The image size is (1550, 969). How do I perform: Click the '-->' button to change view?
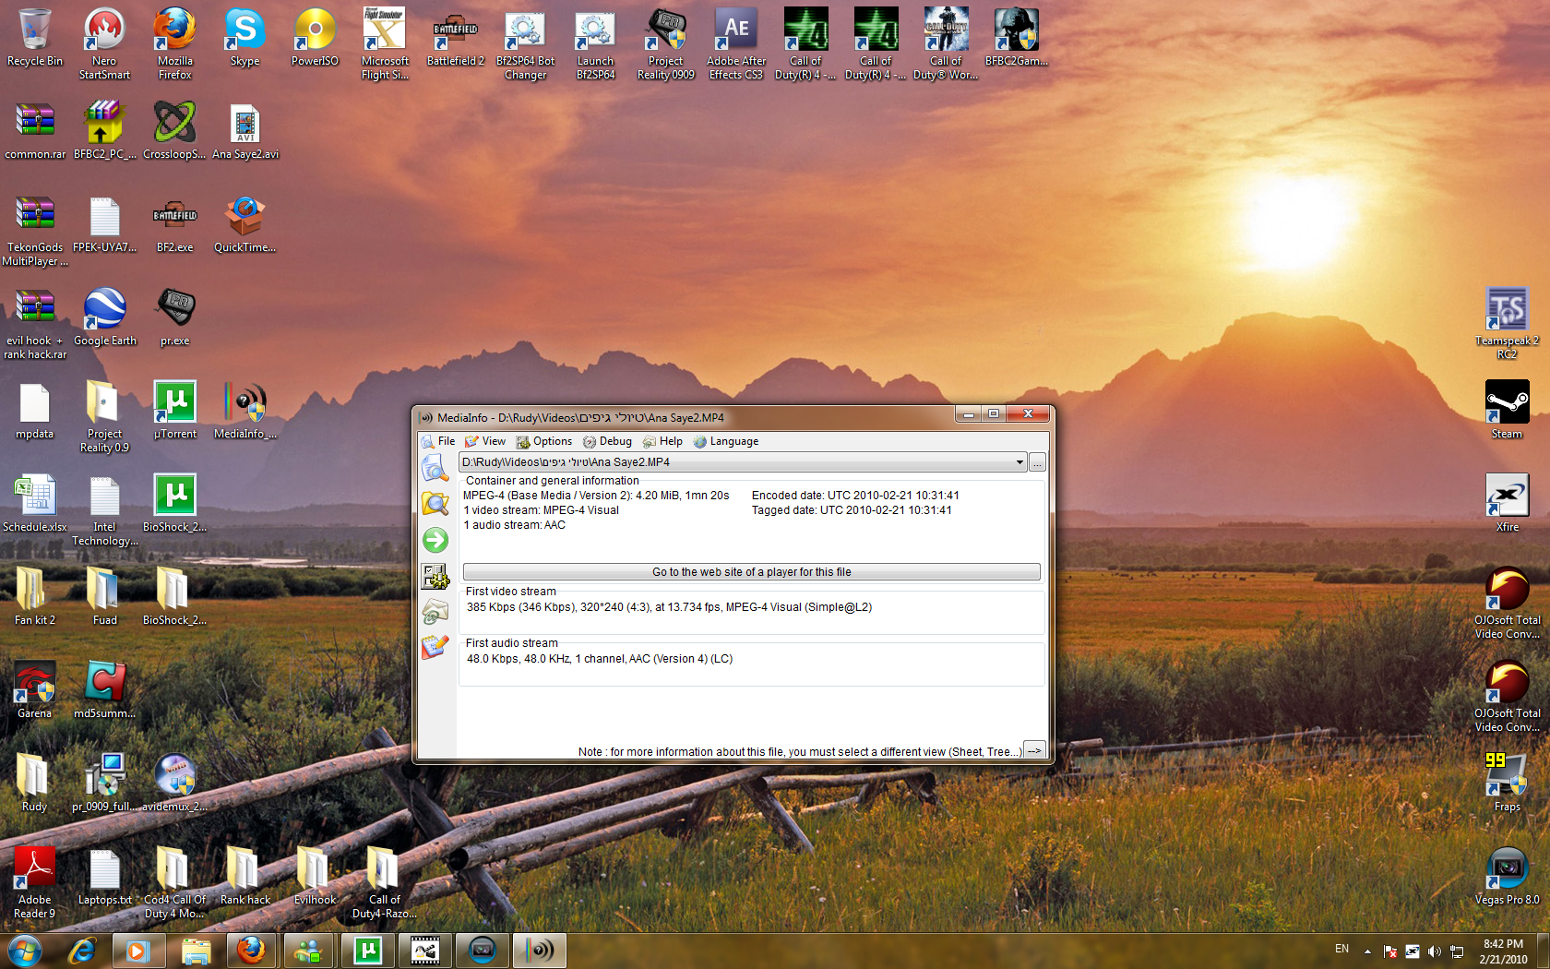coord(1034,750)
